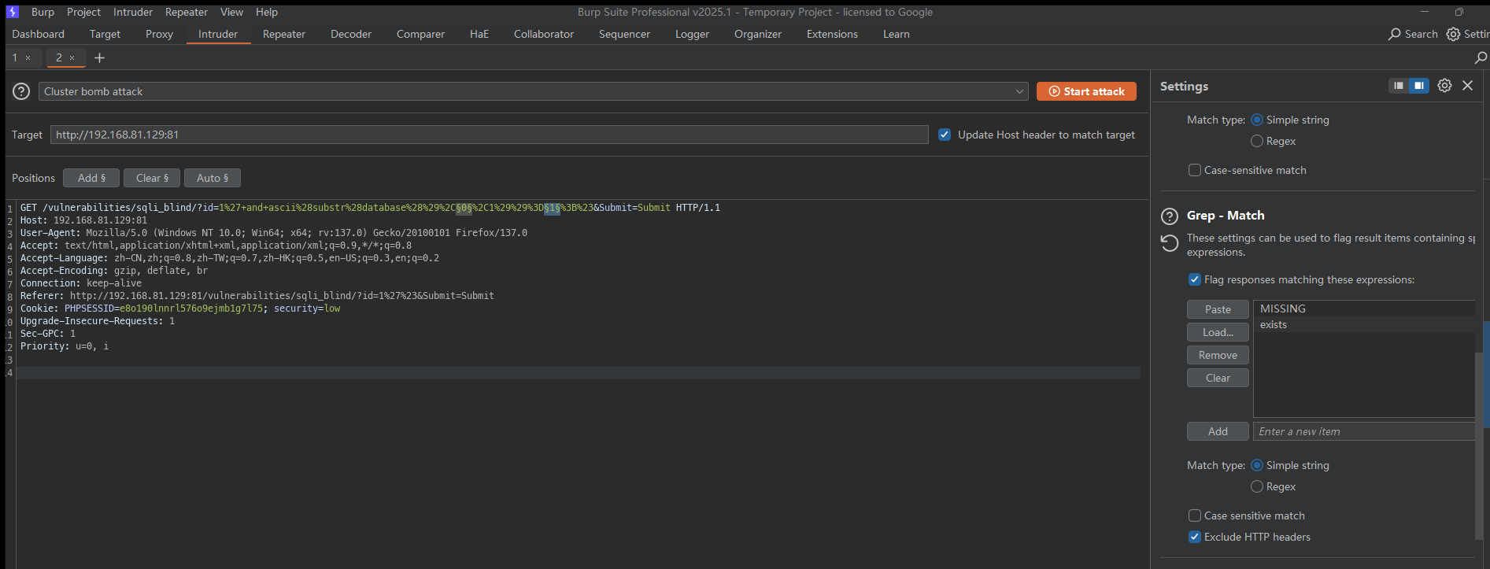
Task: Click the Clear § positions button
Action: click(152, 178)
